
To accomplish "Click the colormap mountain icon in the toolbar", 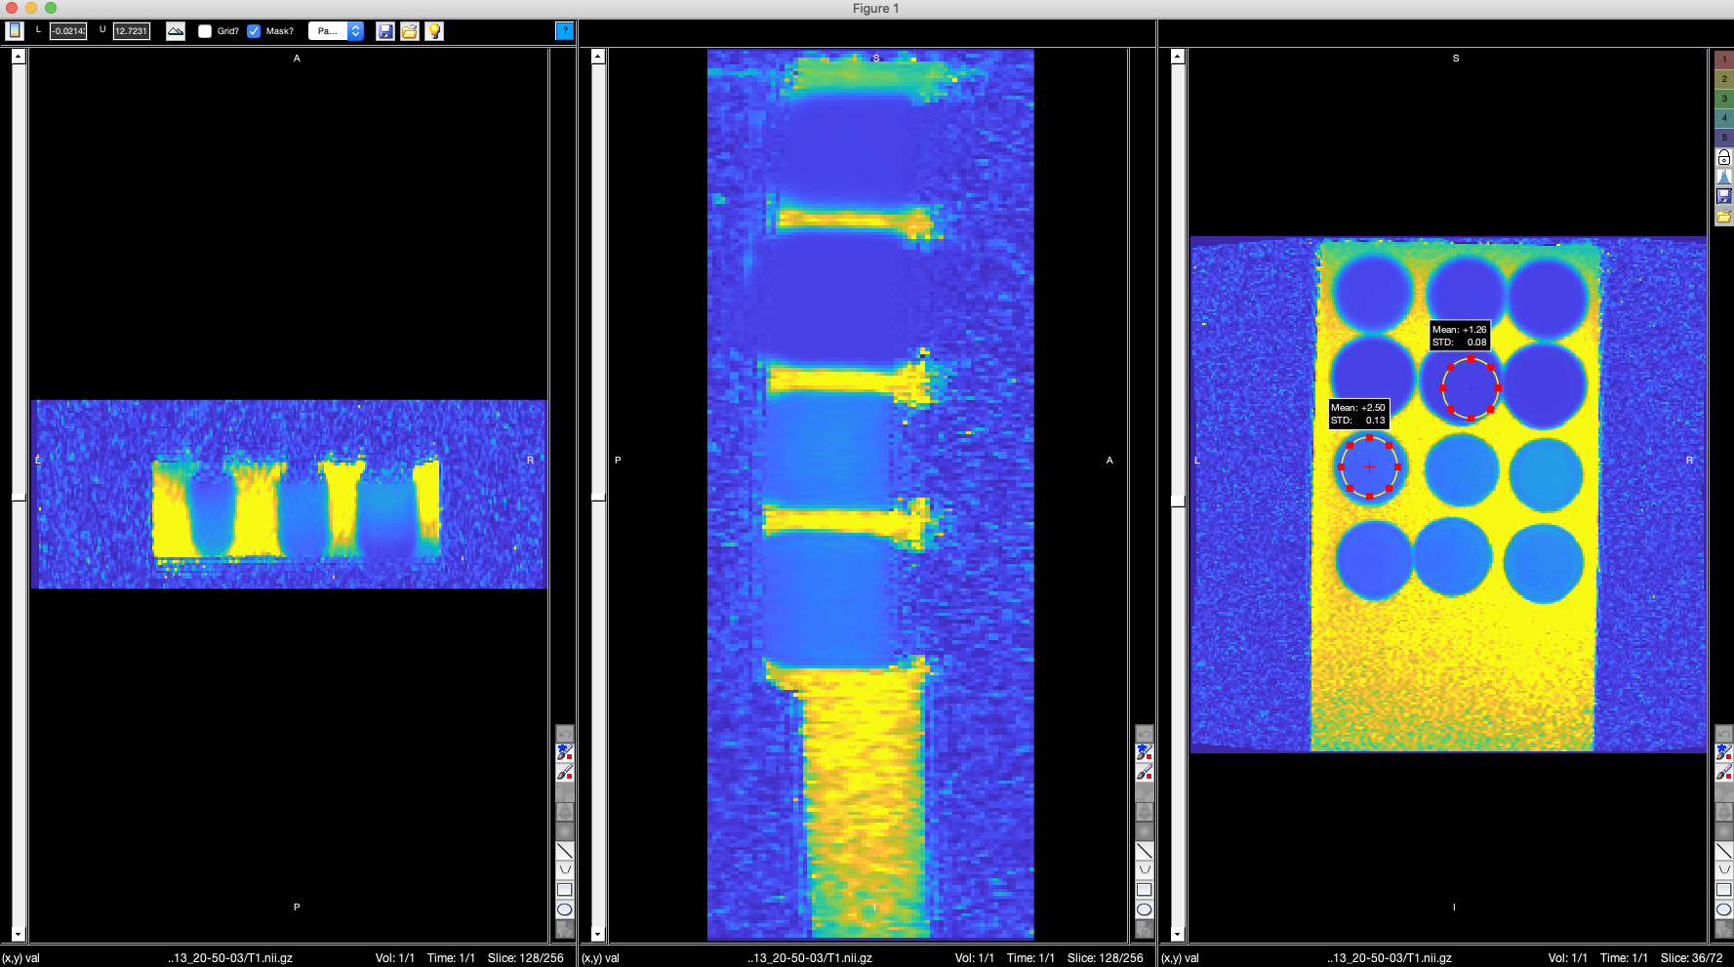I will [176, 30].
